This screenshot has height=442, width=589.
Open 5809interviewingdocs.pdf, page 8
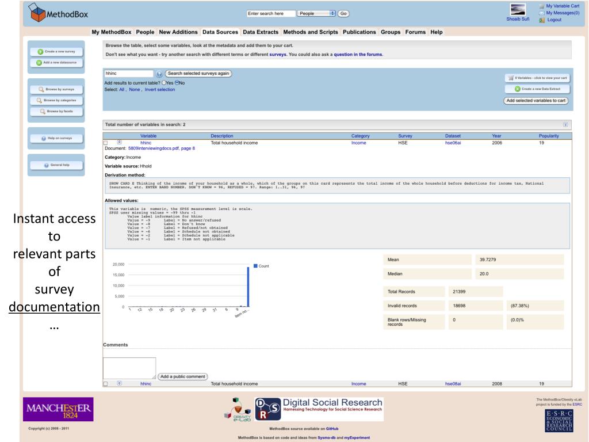coord(162,148)
